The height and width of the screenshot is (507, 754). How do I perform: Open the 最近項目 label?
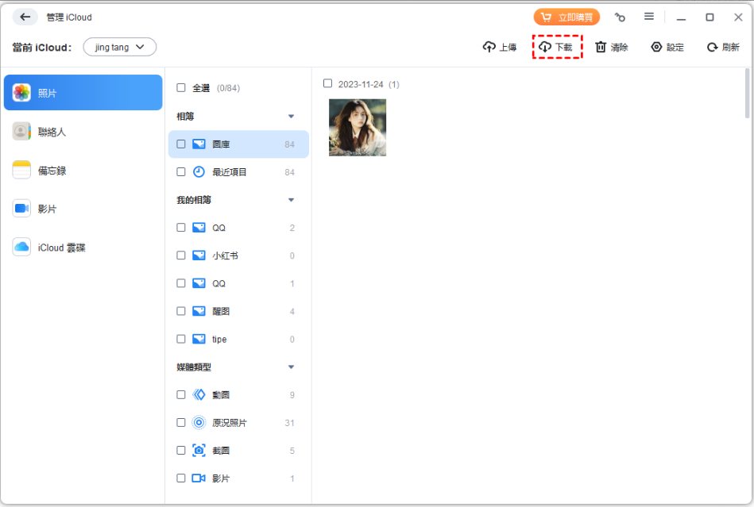(230, 172)
